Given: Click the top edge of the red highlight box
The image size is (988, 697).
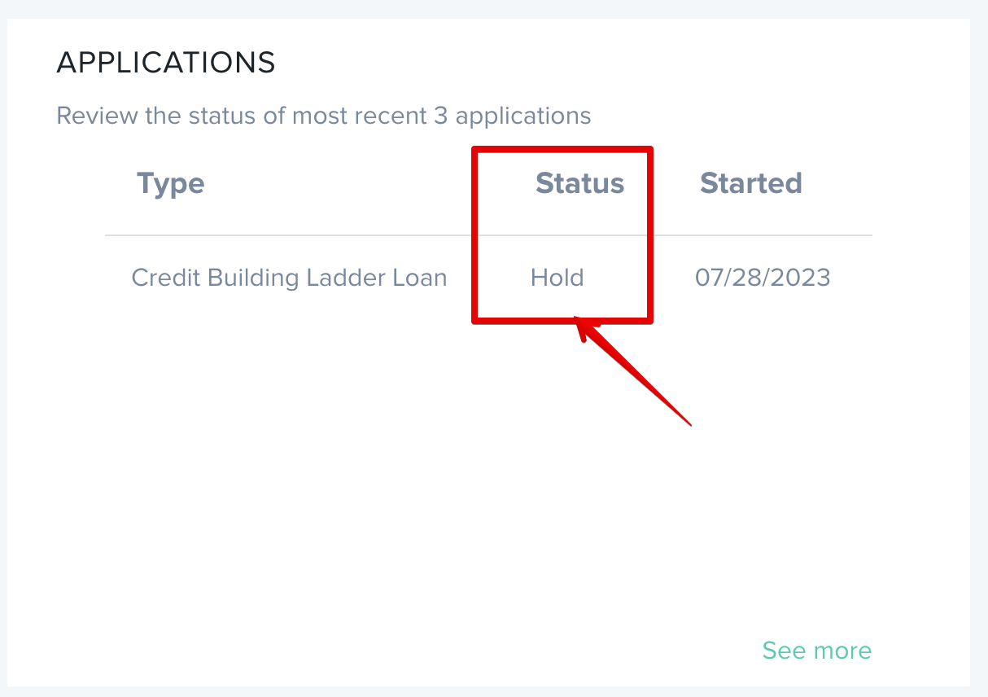Looking at the screenshot, I should coord(562,149).
